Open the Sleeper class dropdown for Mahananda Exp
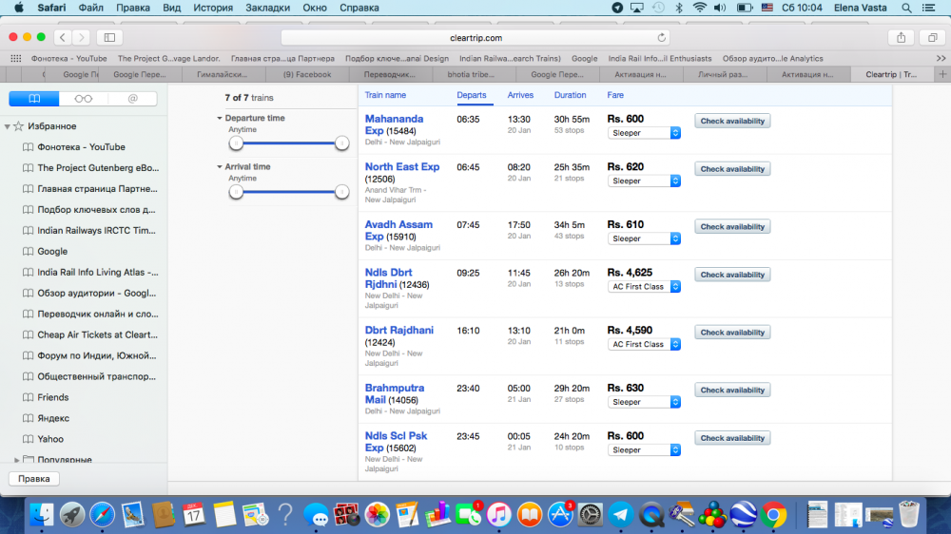 tap(644, 133)
